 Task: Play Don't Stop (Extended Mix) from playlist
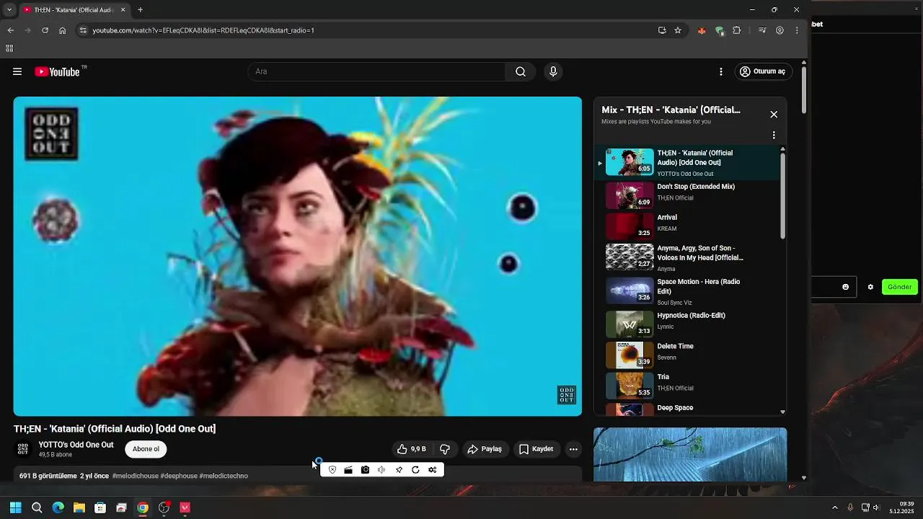pyautogui.click(x=687, y=194)
